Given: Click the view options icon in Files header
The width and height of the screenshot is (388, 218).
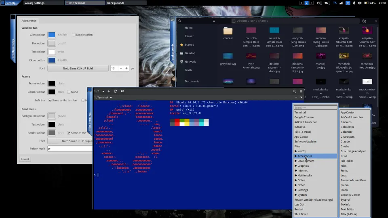Looking at the screenshot, I should (x=364, y=21).
